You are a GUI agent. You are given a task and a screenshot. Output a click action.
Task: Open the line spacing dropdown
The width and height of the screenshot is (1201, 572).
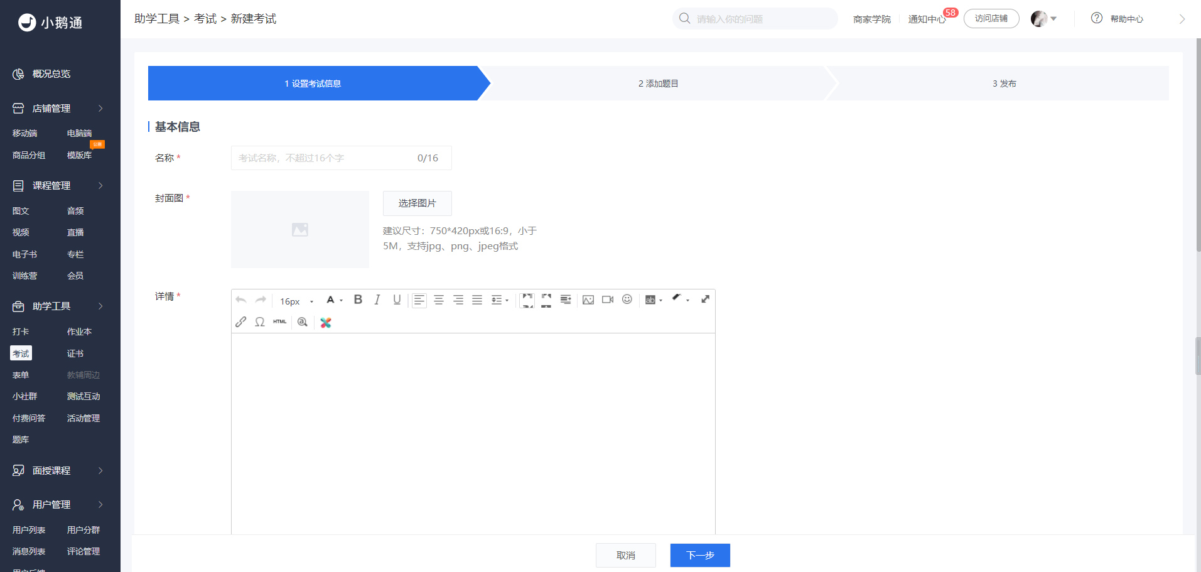(x=500, y=300)
